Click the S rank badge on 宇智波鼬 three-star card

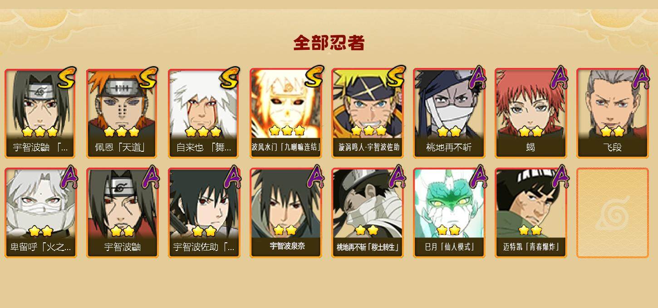coord(67,78)
